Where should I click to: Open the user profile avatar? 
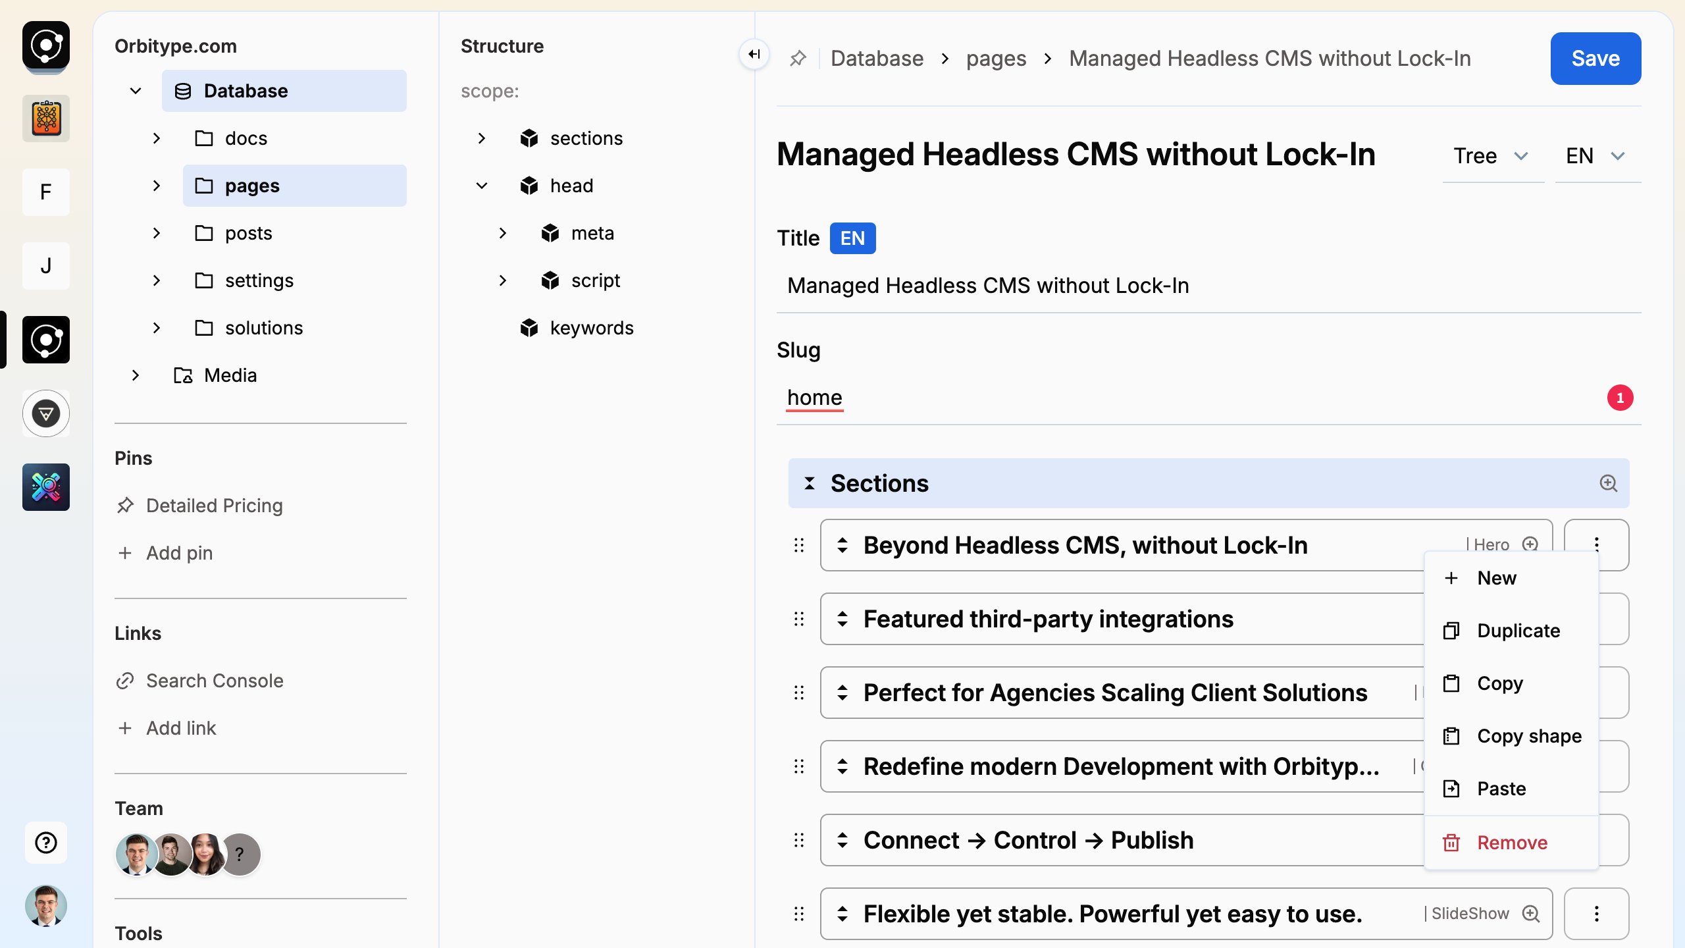pos(46,906)
